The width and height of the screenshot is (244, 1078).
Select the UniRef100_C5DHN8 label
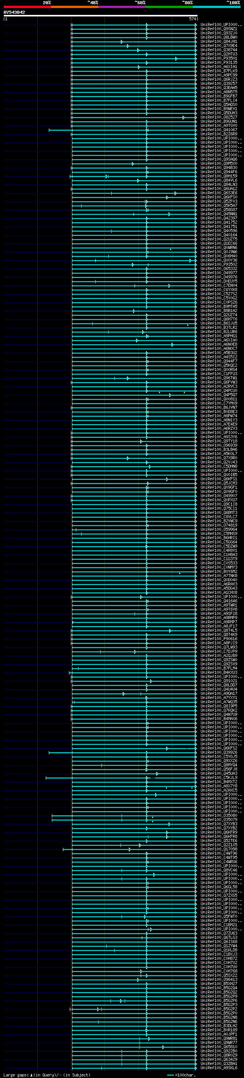coord(218,466)
